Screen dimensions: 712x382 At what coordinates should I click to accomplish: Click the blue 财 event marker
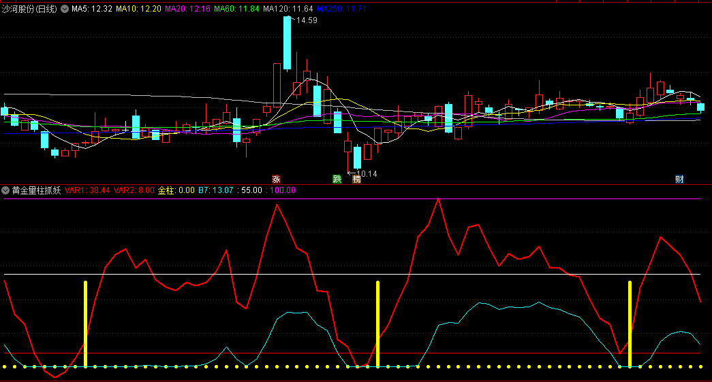679,179
